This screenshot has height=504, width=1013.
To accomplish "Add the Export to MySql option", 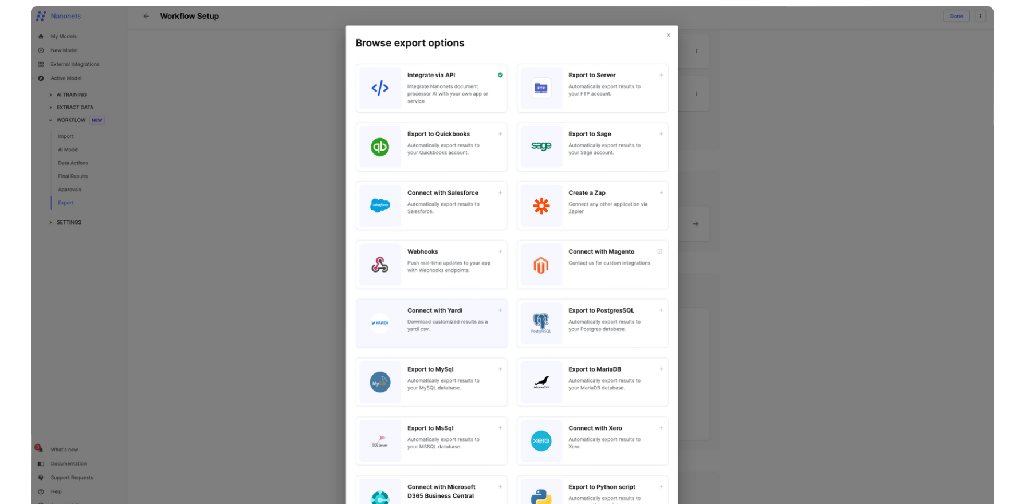I will pyautogui.click(x=500, y=369).
